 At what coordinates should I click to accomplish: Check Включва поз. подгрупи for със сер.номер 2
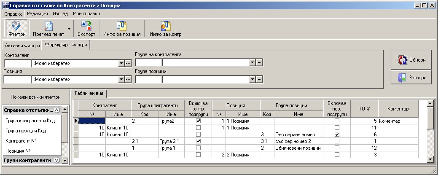[x=337, y=141]
